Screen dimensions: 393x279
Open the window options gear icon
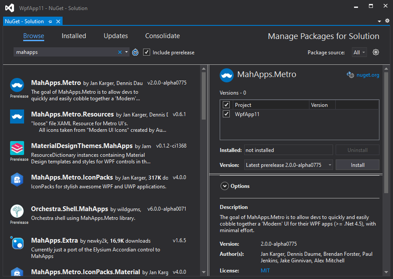coord(387,21)
